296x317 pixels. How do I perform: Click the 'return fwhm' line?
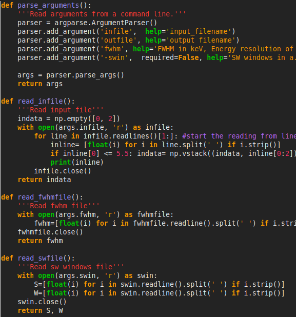[x=40, y=241]
